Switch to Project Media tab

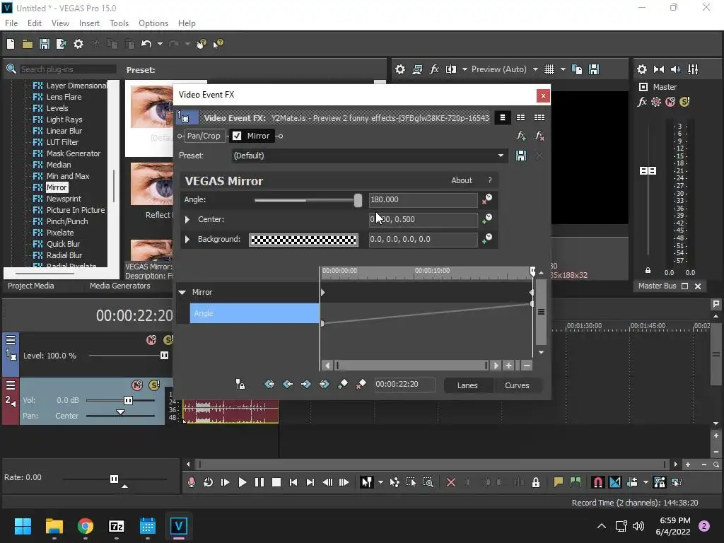click(x=31, y=286)
